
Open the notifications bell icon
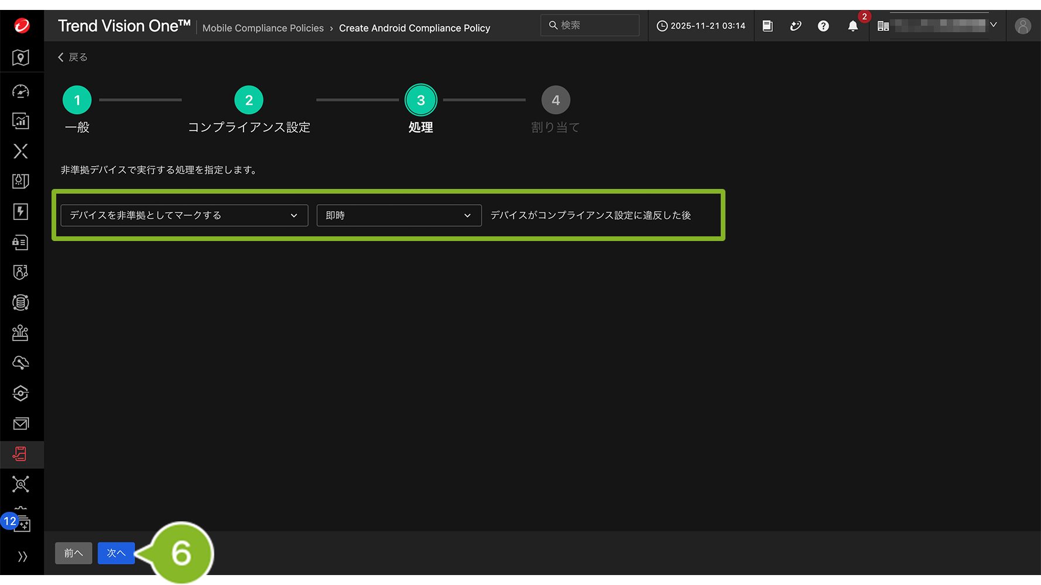852,26
